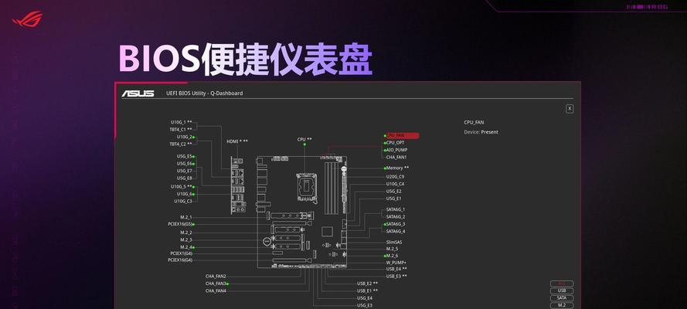687x309 pixels.
Task: Select the SATA6G_1 port label
Action: pos(396,209)
